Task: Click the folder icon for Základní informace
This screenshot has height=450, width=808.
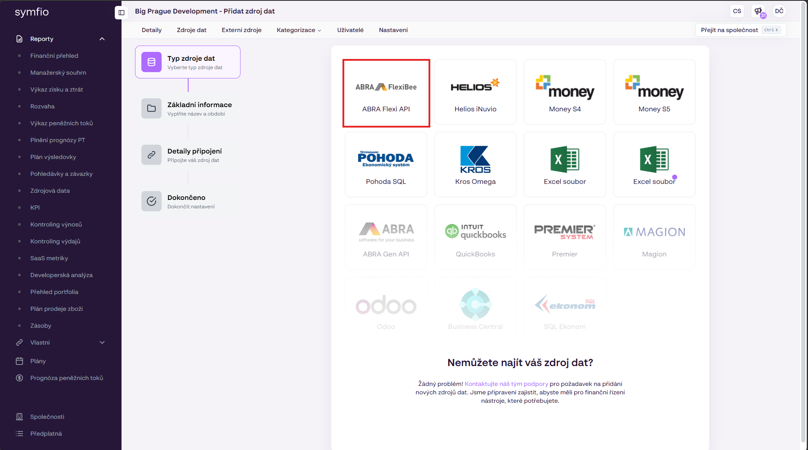Action: click(x=151, y=108)
